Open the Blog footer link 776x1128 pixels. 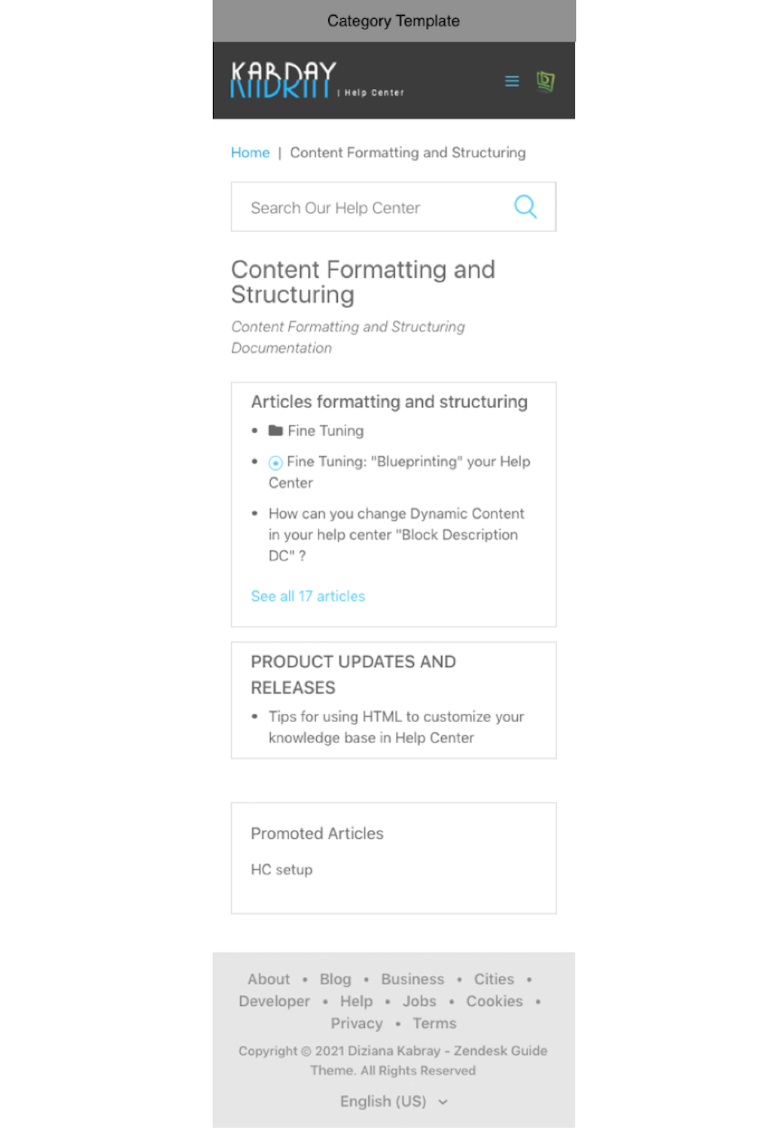point(336,979)
